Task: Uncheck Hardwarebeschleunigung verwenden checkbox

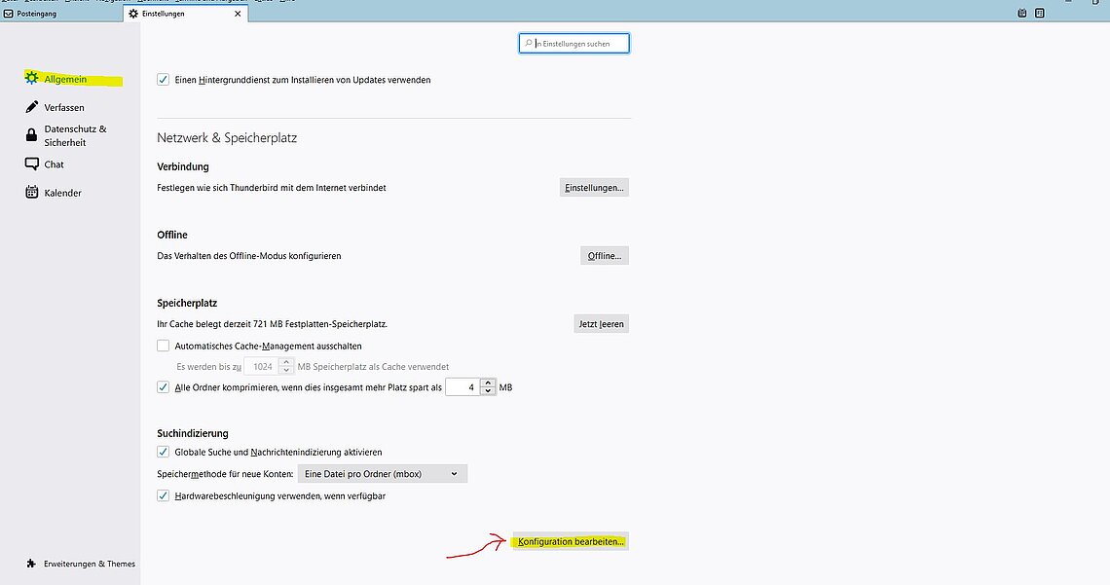Action: [x=163, y=495]
